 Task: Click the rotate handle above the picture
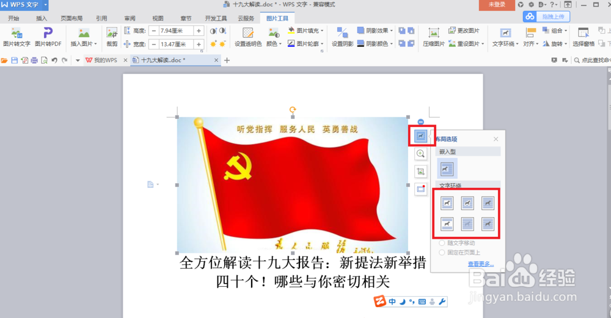point(293,110)
